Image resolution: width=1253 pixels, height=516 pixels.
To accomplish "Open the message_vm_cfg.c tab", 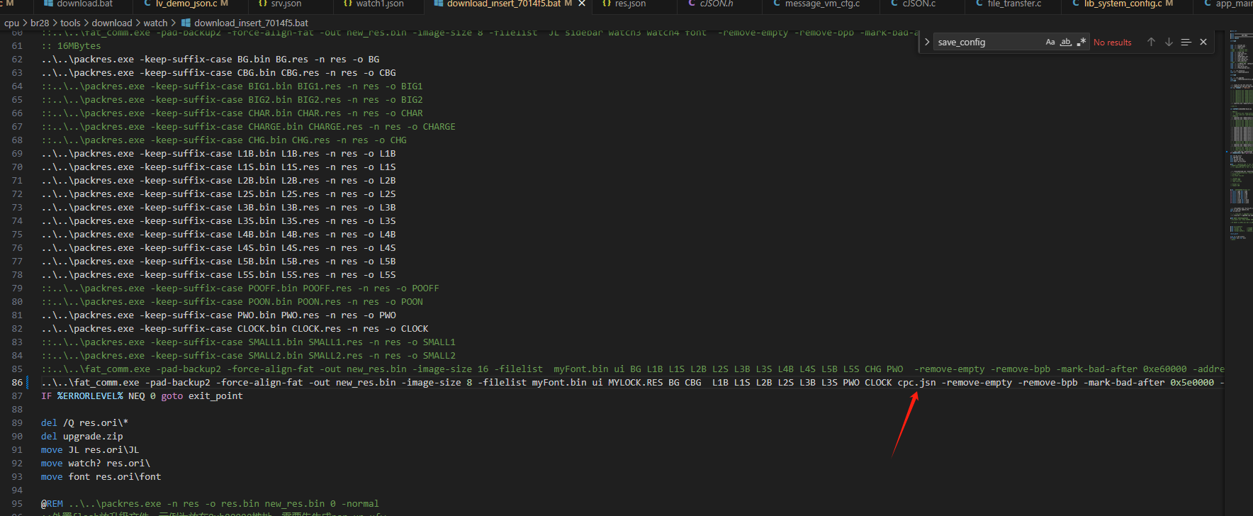I will coord(822,4).
